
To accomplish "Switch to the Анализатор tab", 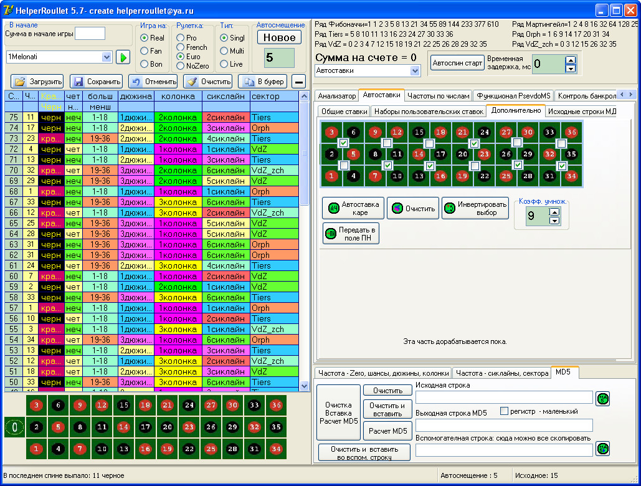I will click(337, 96).
